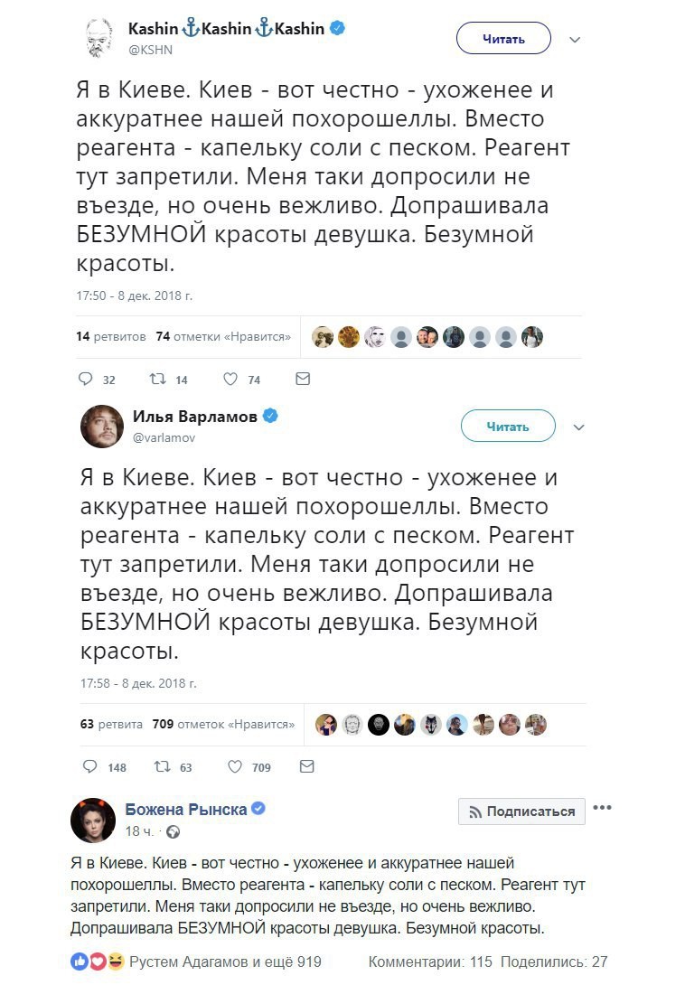Viewport: 685px width, 985px height.
Task: Open dropdown arrow on Варламов tweet
Action: tap(579, 427)
